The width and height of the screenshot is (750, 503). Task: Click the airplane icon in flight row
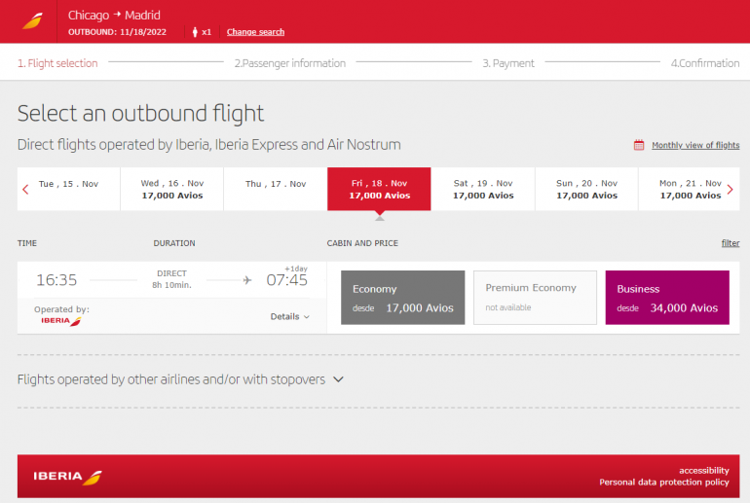pos(247,280)
